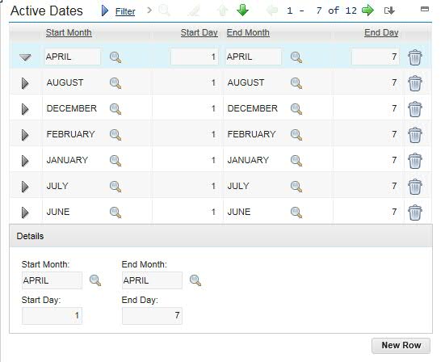Image resolution: width=445 pixels, height=362 pixels.
Task: Collapse the APRIL row details
Action: [x=25, y=57]
